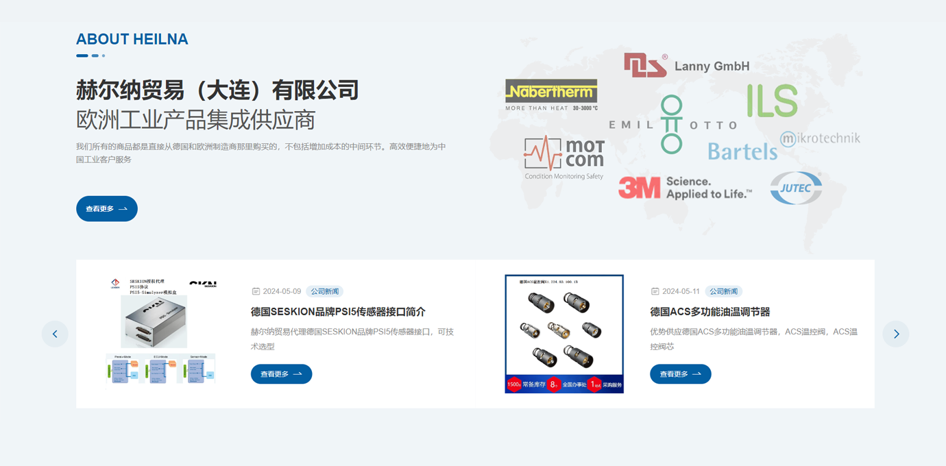Click calendar icon beside 2024-05-09
946x466 pixels.
pos(256,291)
